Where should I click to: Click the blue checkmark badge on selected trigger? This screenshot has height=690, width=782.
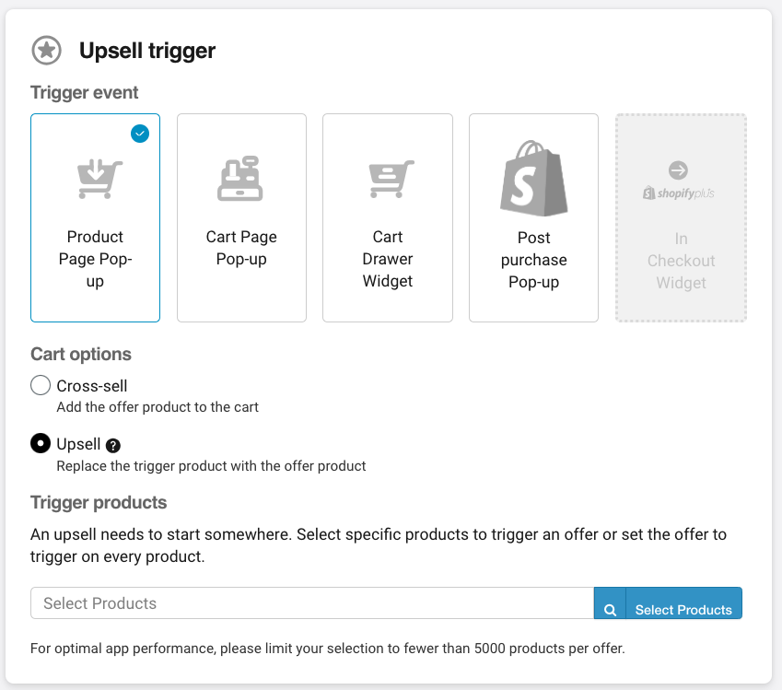click(140, 134)
